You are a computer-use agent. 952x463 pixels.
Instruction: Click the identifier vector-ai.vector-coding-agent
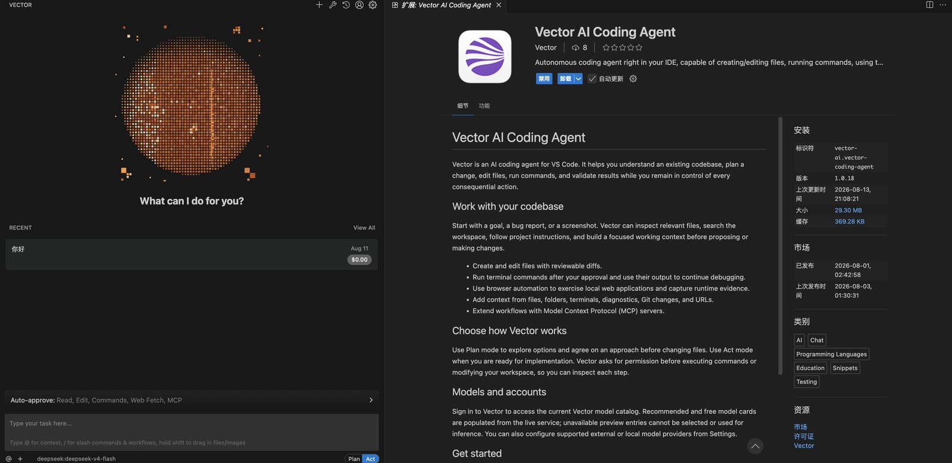(854, 158)
